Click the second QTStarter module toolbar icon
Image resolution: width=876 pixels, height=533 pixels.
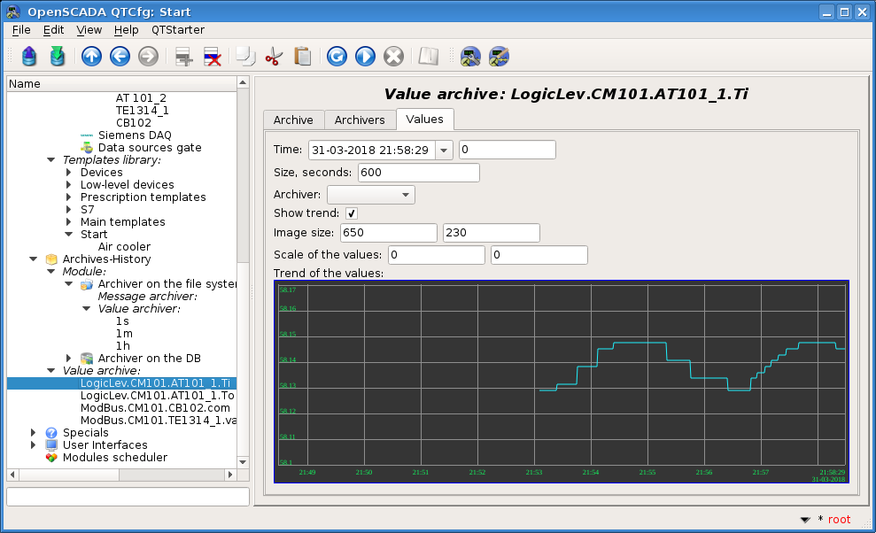(x=499, y=57)
